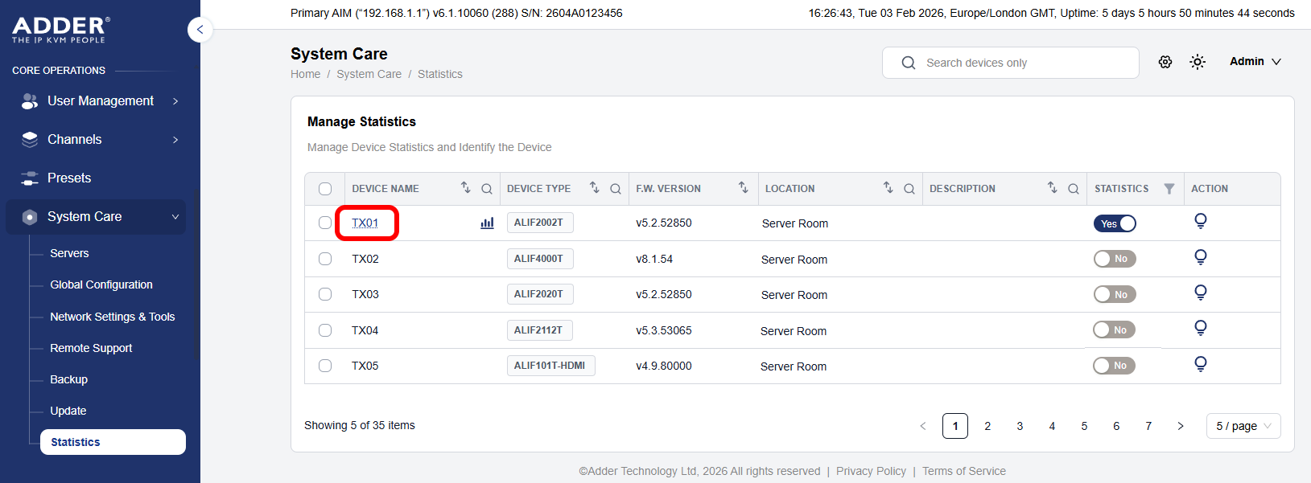Toggle the light/dark theme sun icon
The height and width of the screenshot is (483, 1311).
tap(1198, 62)
